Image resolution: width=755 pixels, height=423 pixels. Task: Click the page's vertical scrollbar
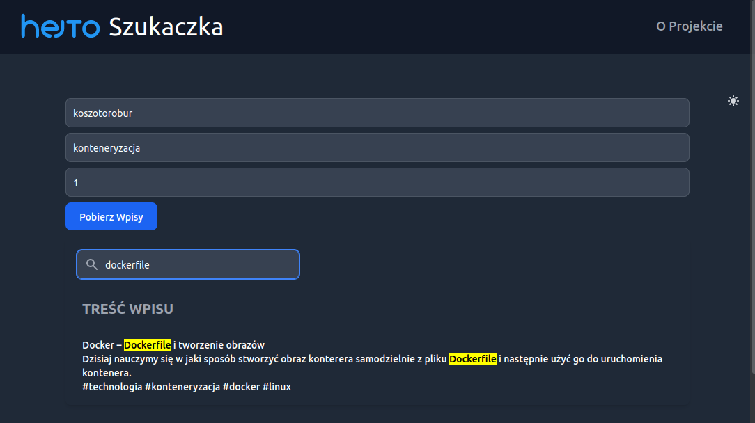[x=751, y=209]
